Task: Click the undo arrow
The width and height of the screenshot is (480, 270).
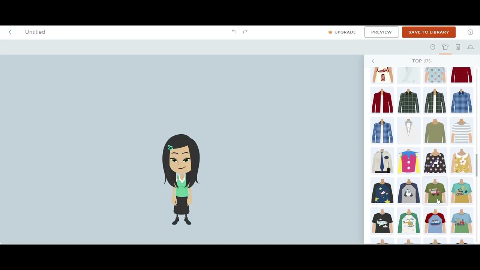Action: [234, 32]
